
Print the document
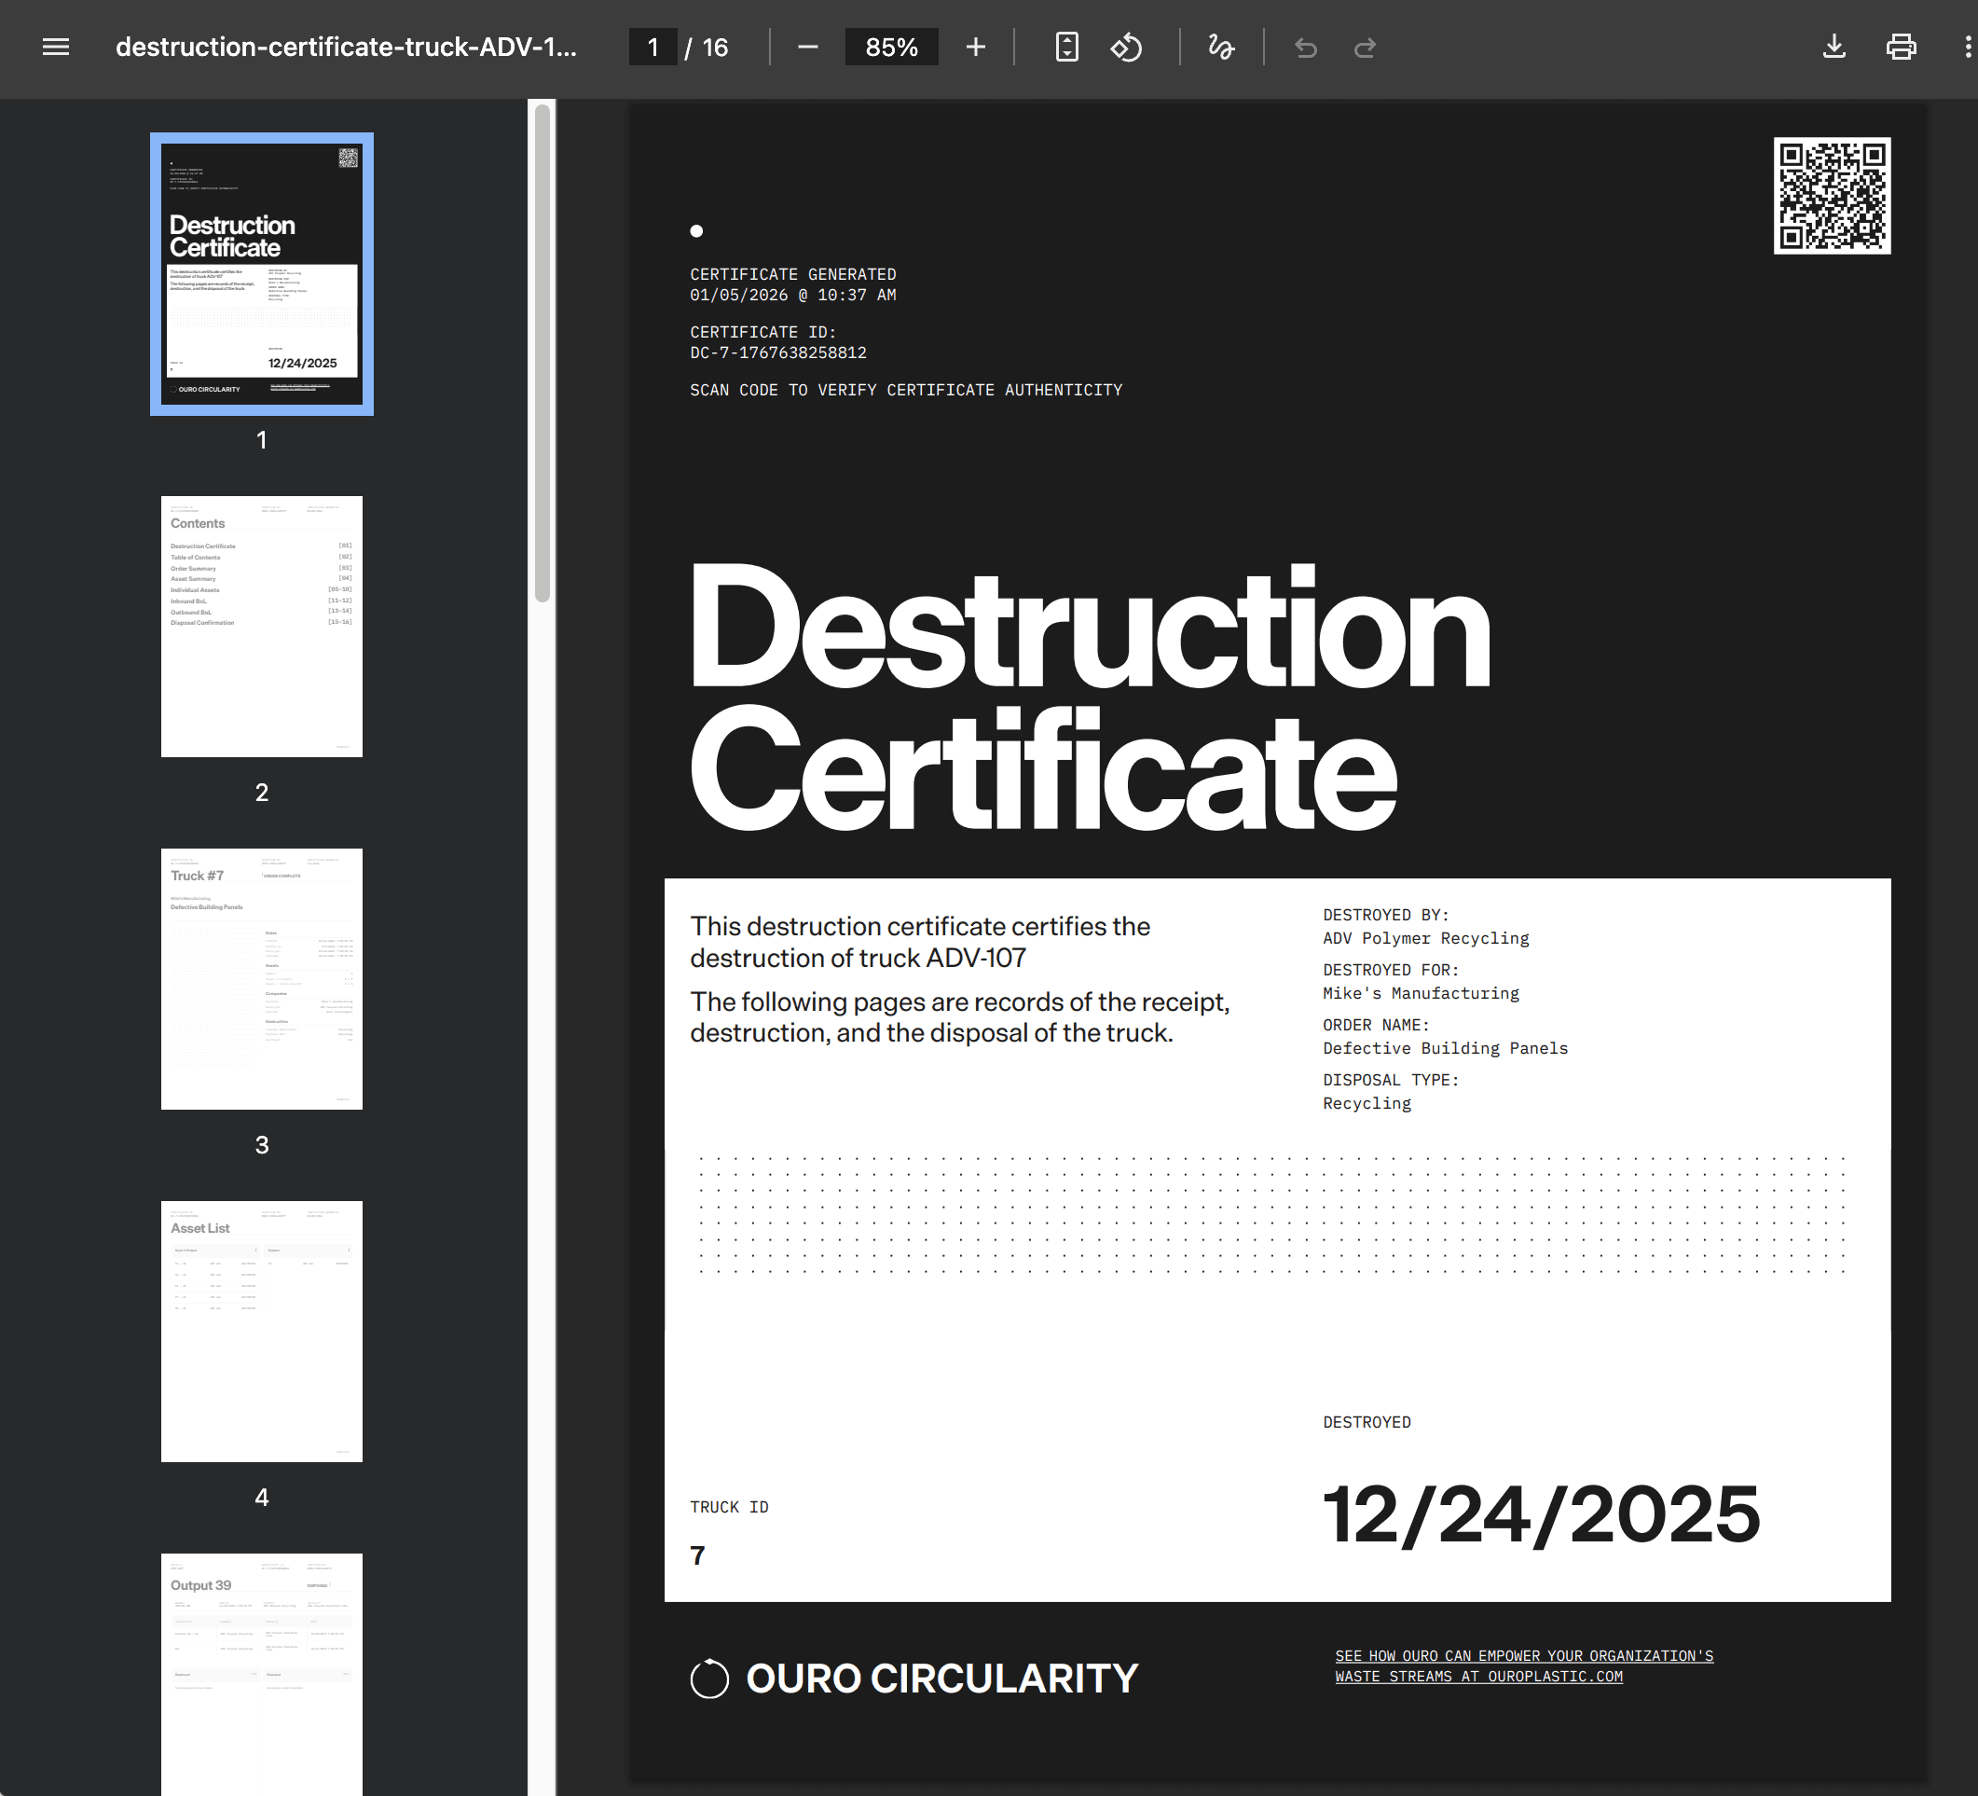coord(1901,48)
